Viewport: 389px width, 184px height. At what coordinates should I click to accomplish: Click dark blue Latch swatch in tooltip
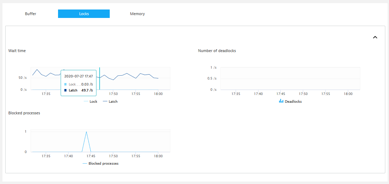65,90
